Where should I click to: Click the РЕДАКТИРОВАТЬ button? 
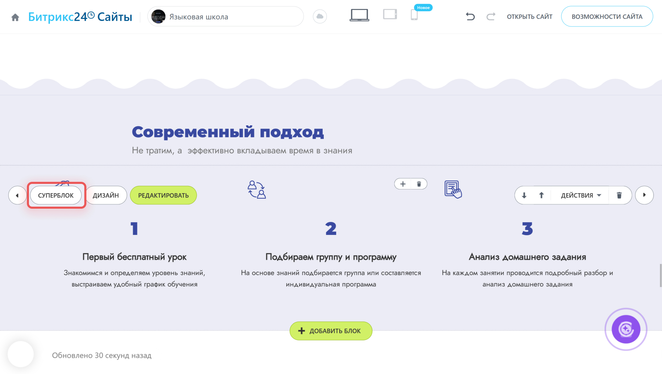(x=163, y=195)
